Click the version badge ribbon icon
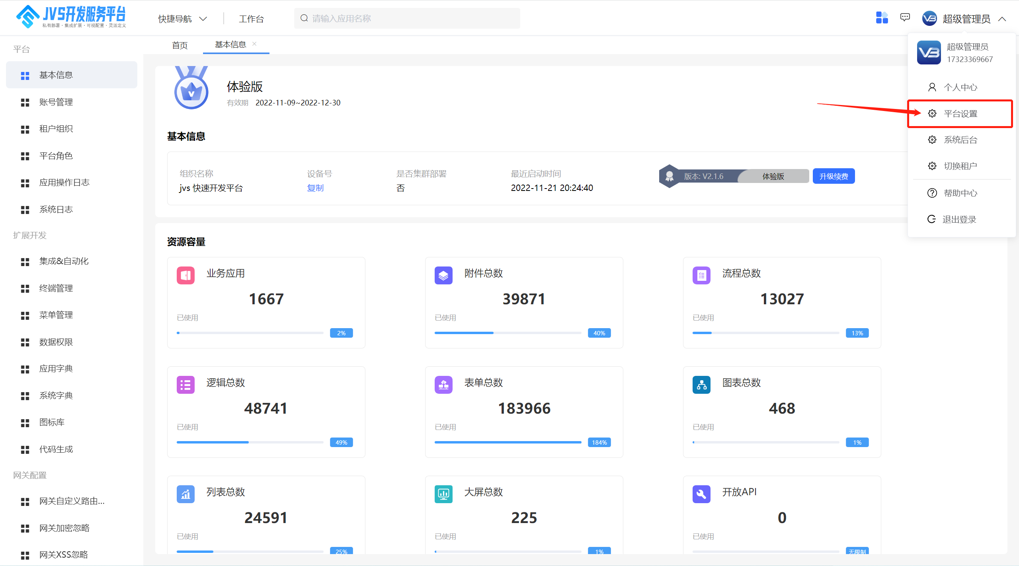The width and height of the screenshot is (1019, 566). (x=669, y=176)
